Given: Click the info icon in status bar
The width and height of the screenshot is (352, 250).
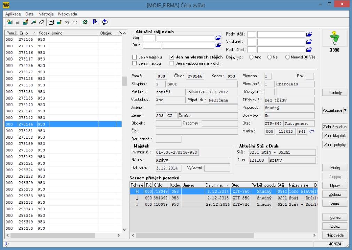Looking at the screenshot, I should click(x=6, y=244).
